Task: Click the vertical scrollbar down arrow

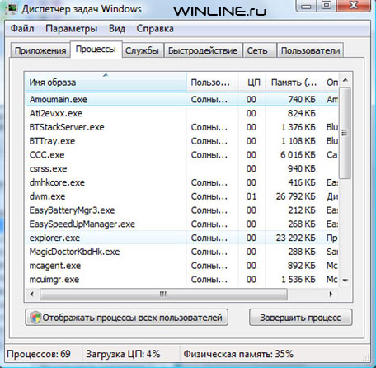Action: click(345, 281)
